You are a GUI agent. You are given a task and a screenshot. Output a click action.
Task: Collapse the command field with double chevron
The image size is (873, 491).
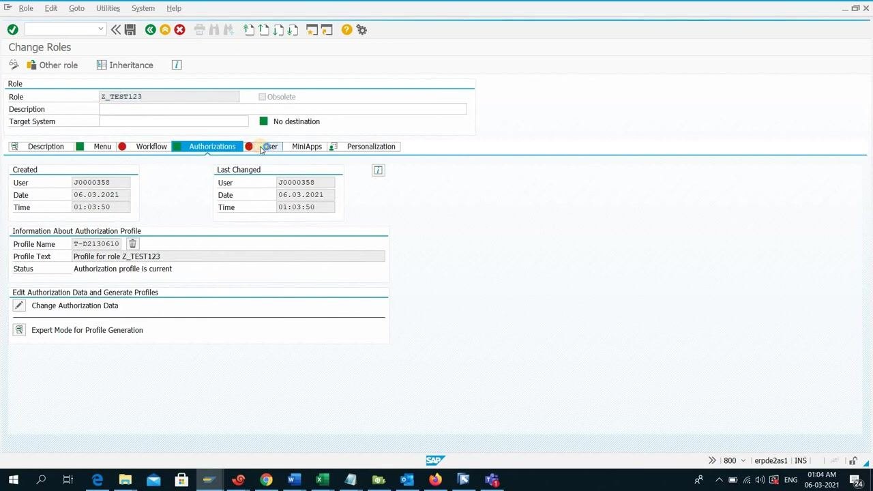tap(116, 29)
